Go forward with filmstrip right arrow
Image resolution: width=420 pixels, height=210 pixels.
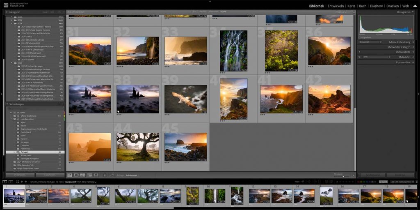(x=26, y=182)
